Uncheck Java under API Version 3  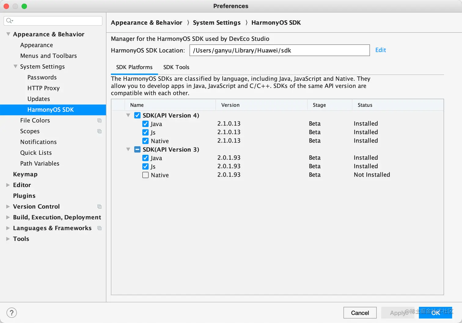pyautogui.click(x=145, y=158)
